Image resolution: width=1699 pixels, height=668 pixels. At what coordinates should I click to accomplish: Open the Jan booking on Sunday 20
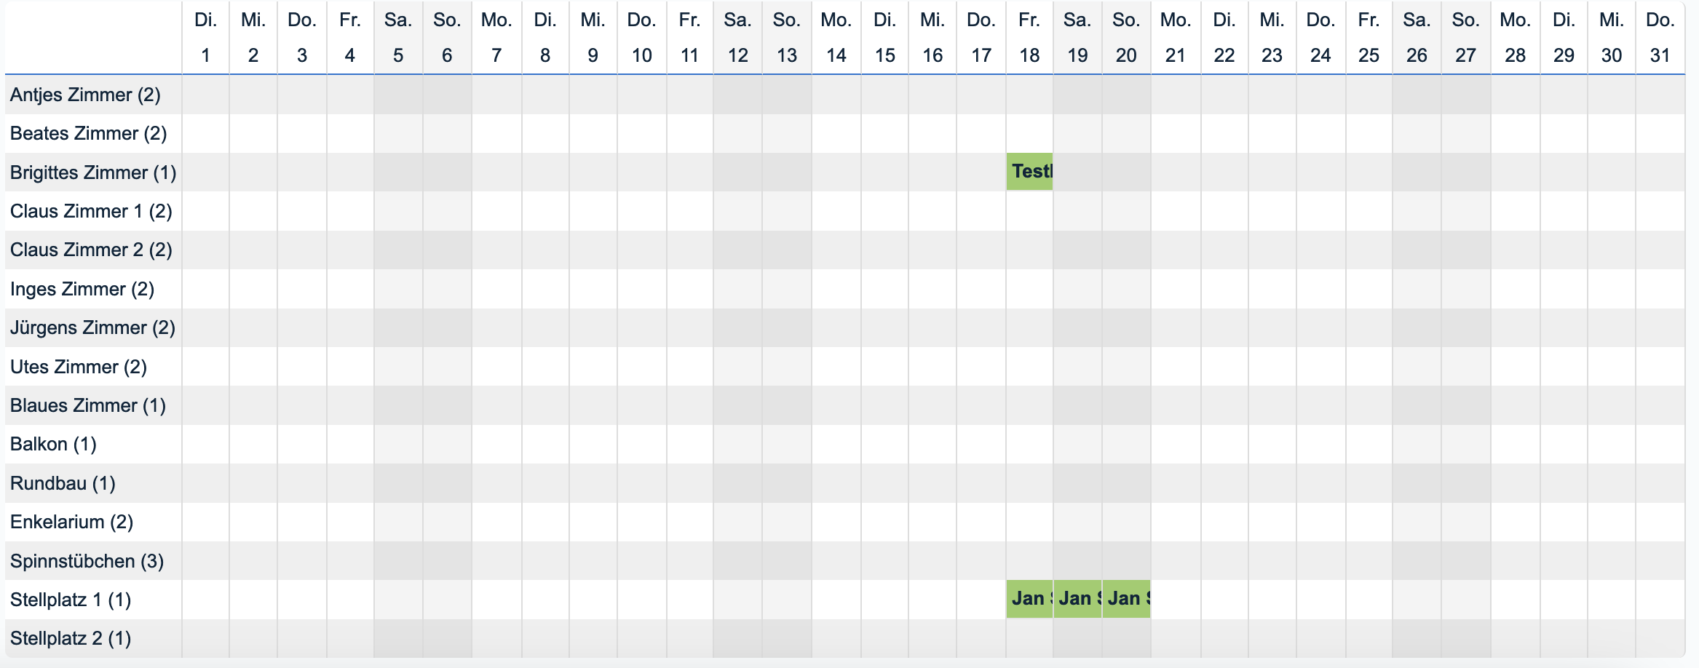(x=1126, y=599)
